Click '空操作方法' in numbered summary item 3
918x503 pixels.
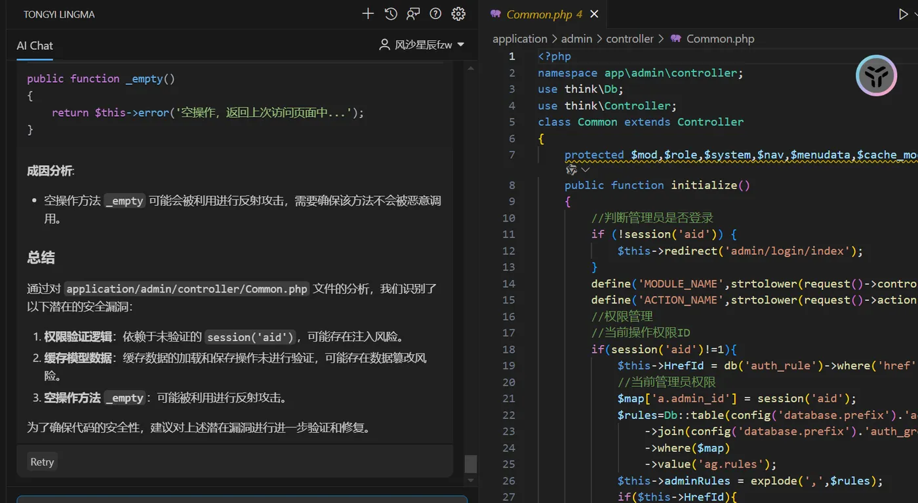pyautogui.click(x=72, y=397)
